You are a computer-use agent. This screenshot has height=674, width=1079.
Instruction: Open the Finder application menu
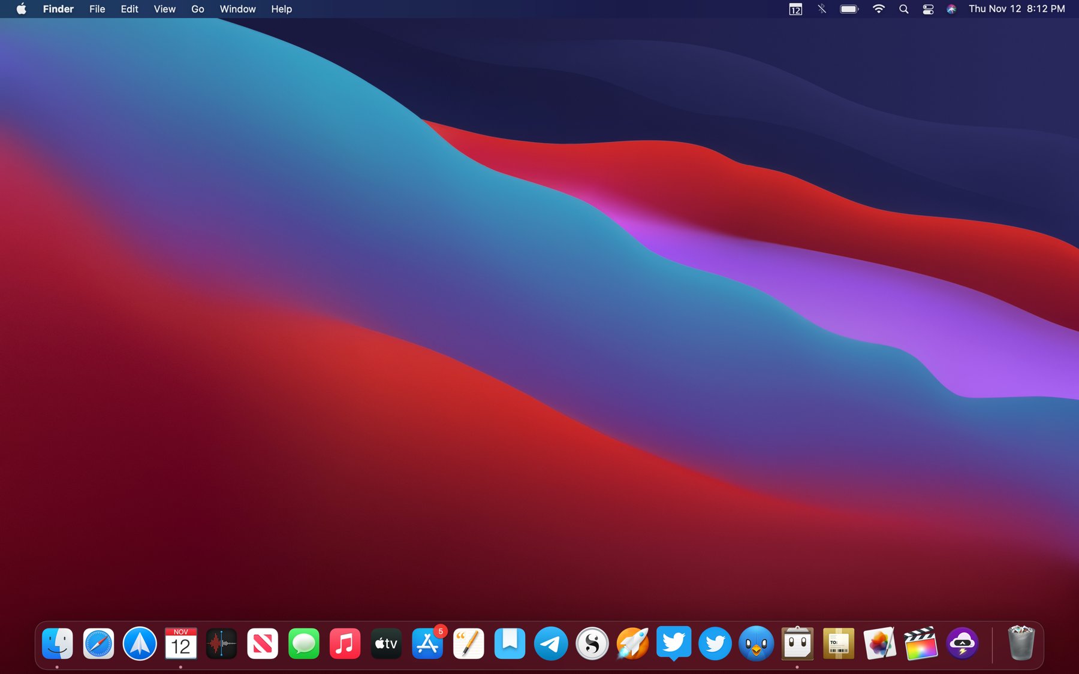(58, 9)
